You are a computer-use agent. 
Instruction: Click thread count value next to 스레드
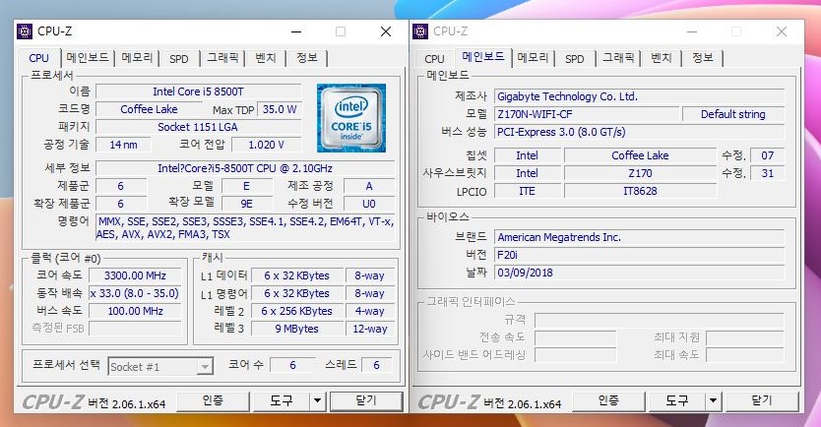click(x=376, y=365)
